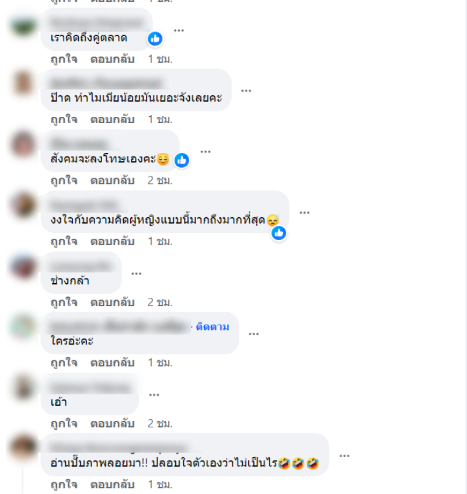Open three-dot menu beside ช่างกล้า comment
467x494 pixels.
click(137, 273)
